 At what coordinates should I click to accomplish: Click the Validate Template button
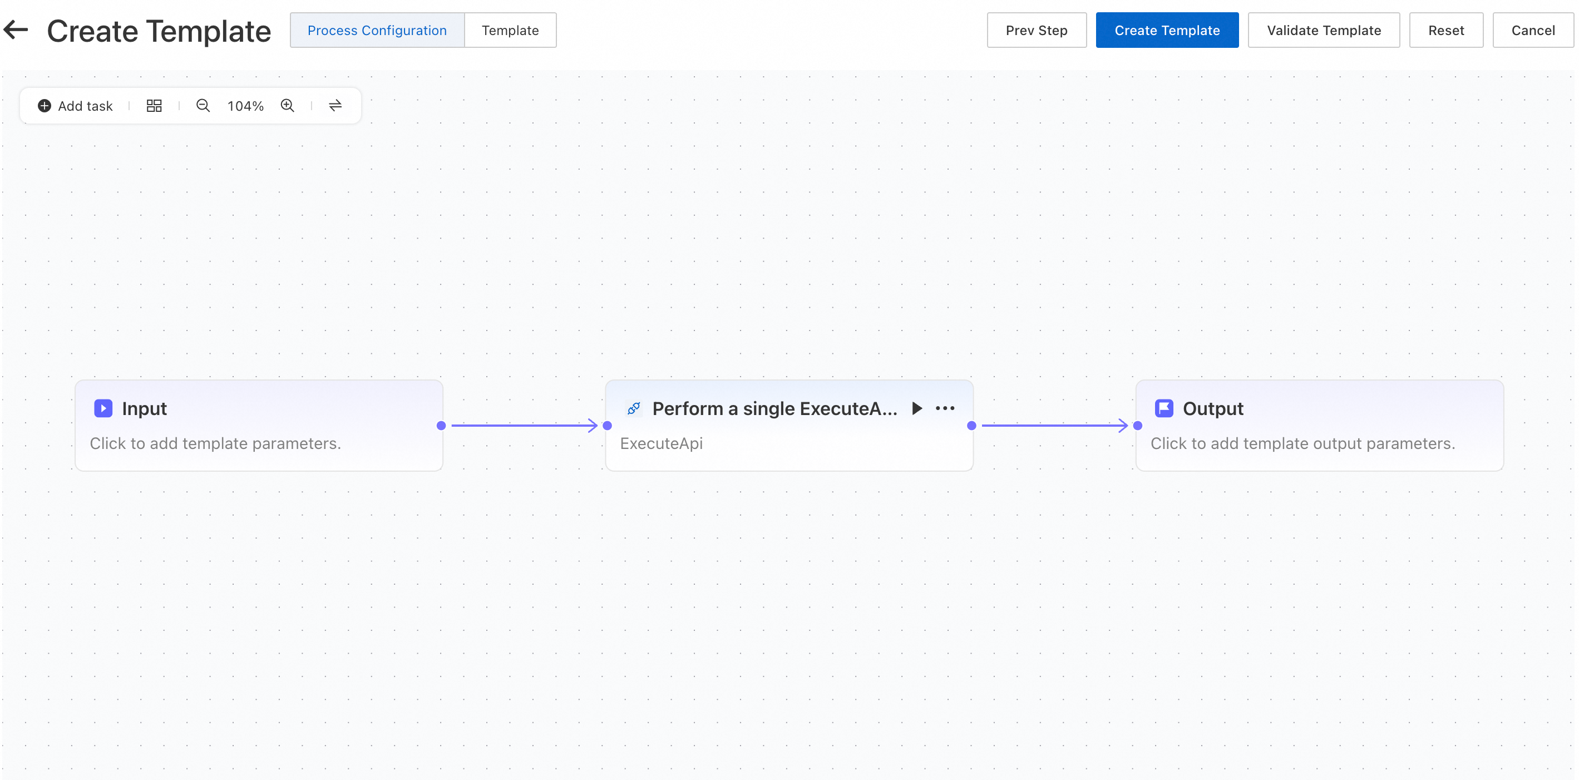click(x=1324, y=30)
